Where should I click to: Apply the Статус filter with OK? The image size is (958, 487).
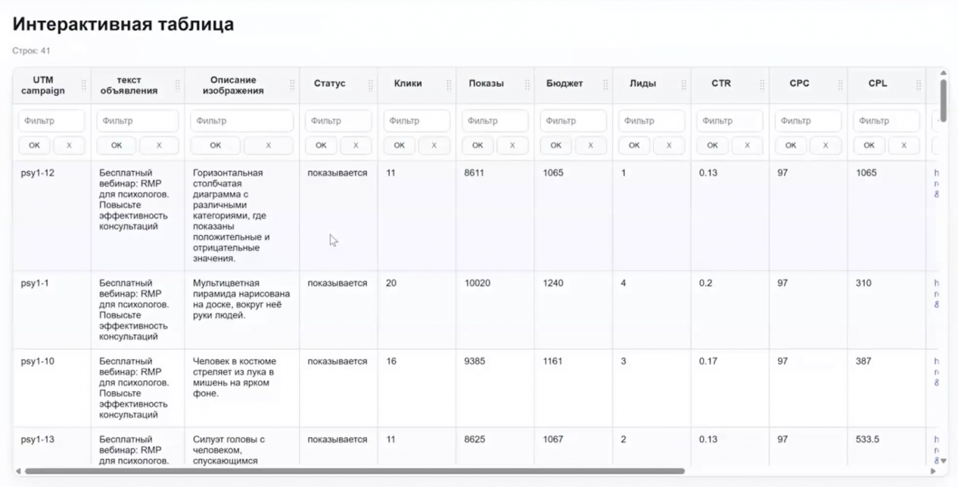tap(321, 146)
